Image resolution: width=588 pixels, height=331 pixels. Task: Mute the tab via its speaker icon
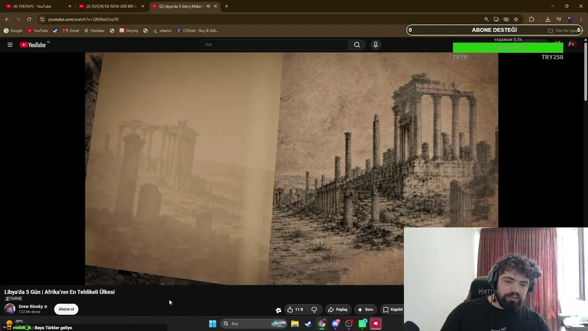[208, 6]
